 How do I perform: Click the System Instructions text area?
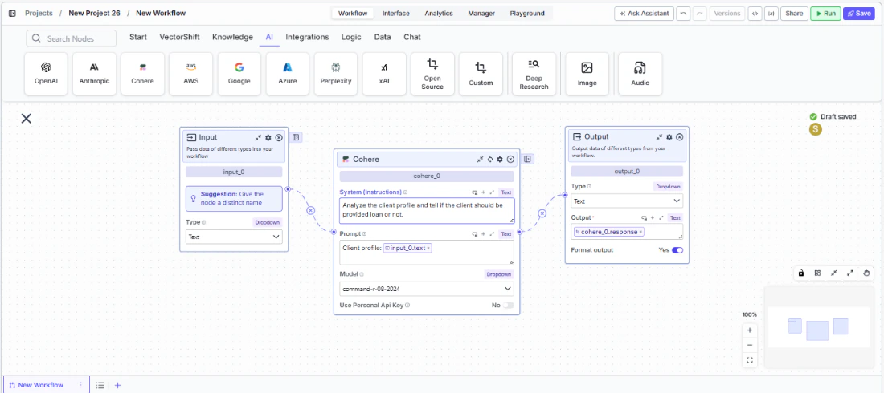[427, 211]
